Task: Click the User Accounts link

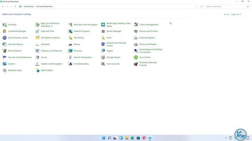Action: (113, 64)
